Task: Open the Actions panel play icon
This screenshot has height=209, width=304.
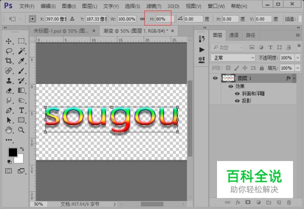Action: coord(202,50)
